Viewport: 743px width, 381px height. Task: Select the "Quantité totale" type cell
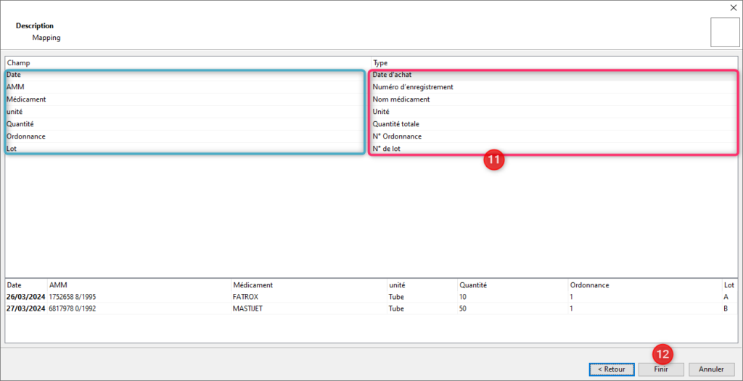click(396, 124)
